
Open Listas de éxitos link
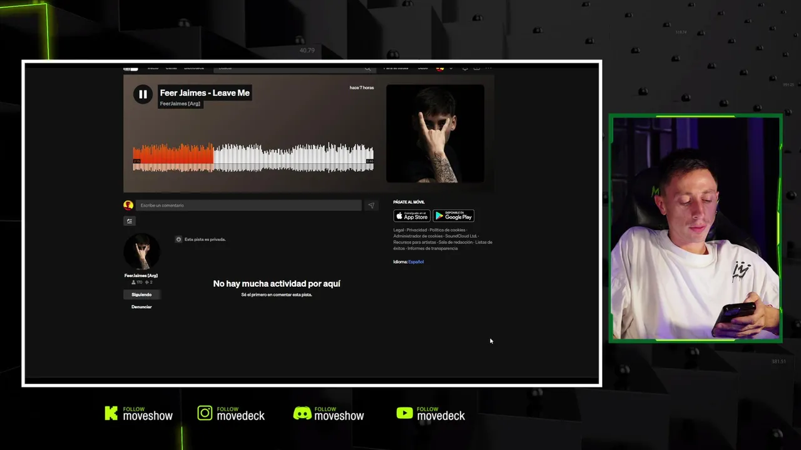(484, 242)
